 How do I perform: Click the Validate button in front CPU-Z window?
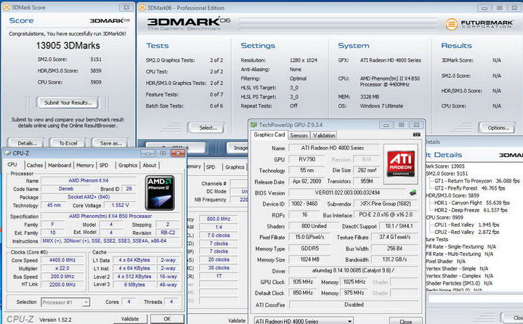click(x=130, y=319)
